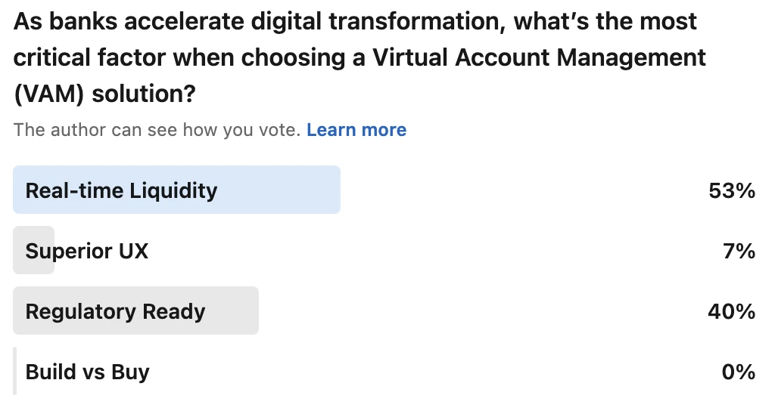Image resolution: width=775 pixels, height=414 pixels.
Task: Click "what's the most" in the question
Action: tap(605, 21)
